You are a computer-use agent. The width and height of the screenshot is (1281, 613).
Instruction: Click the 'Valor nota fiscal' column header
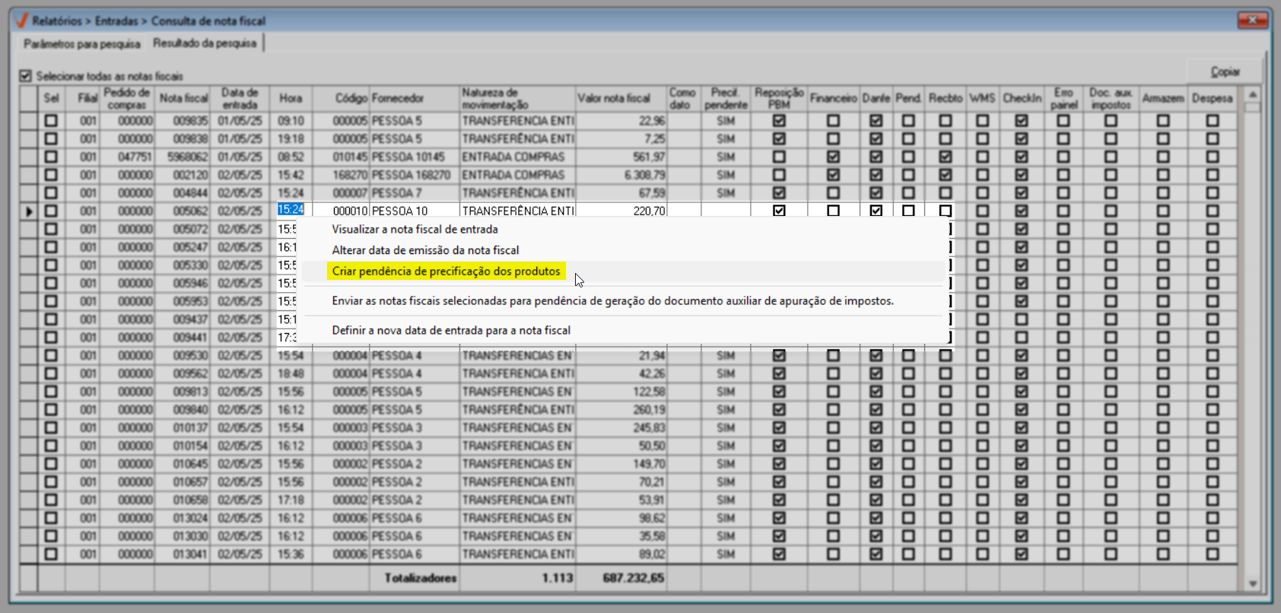pyautogui.click(x=614, y=98)
